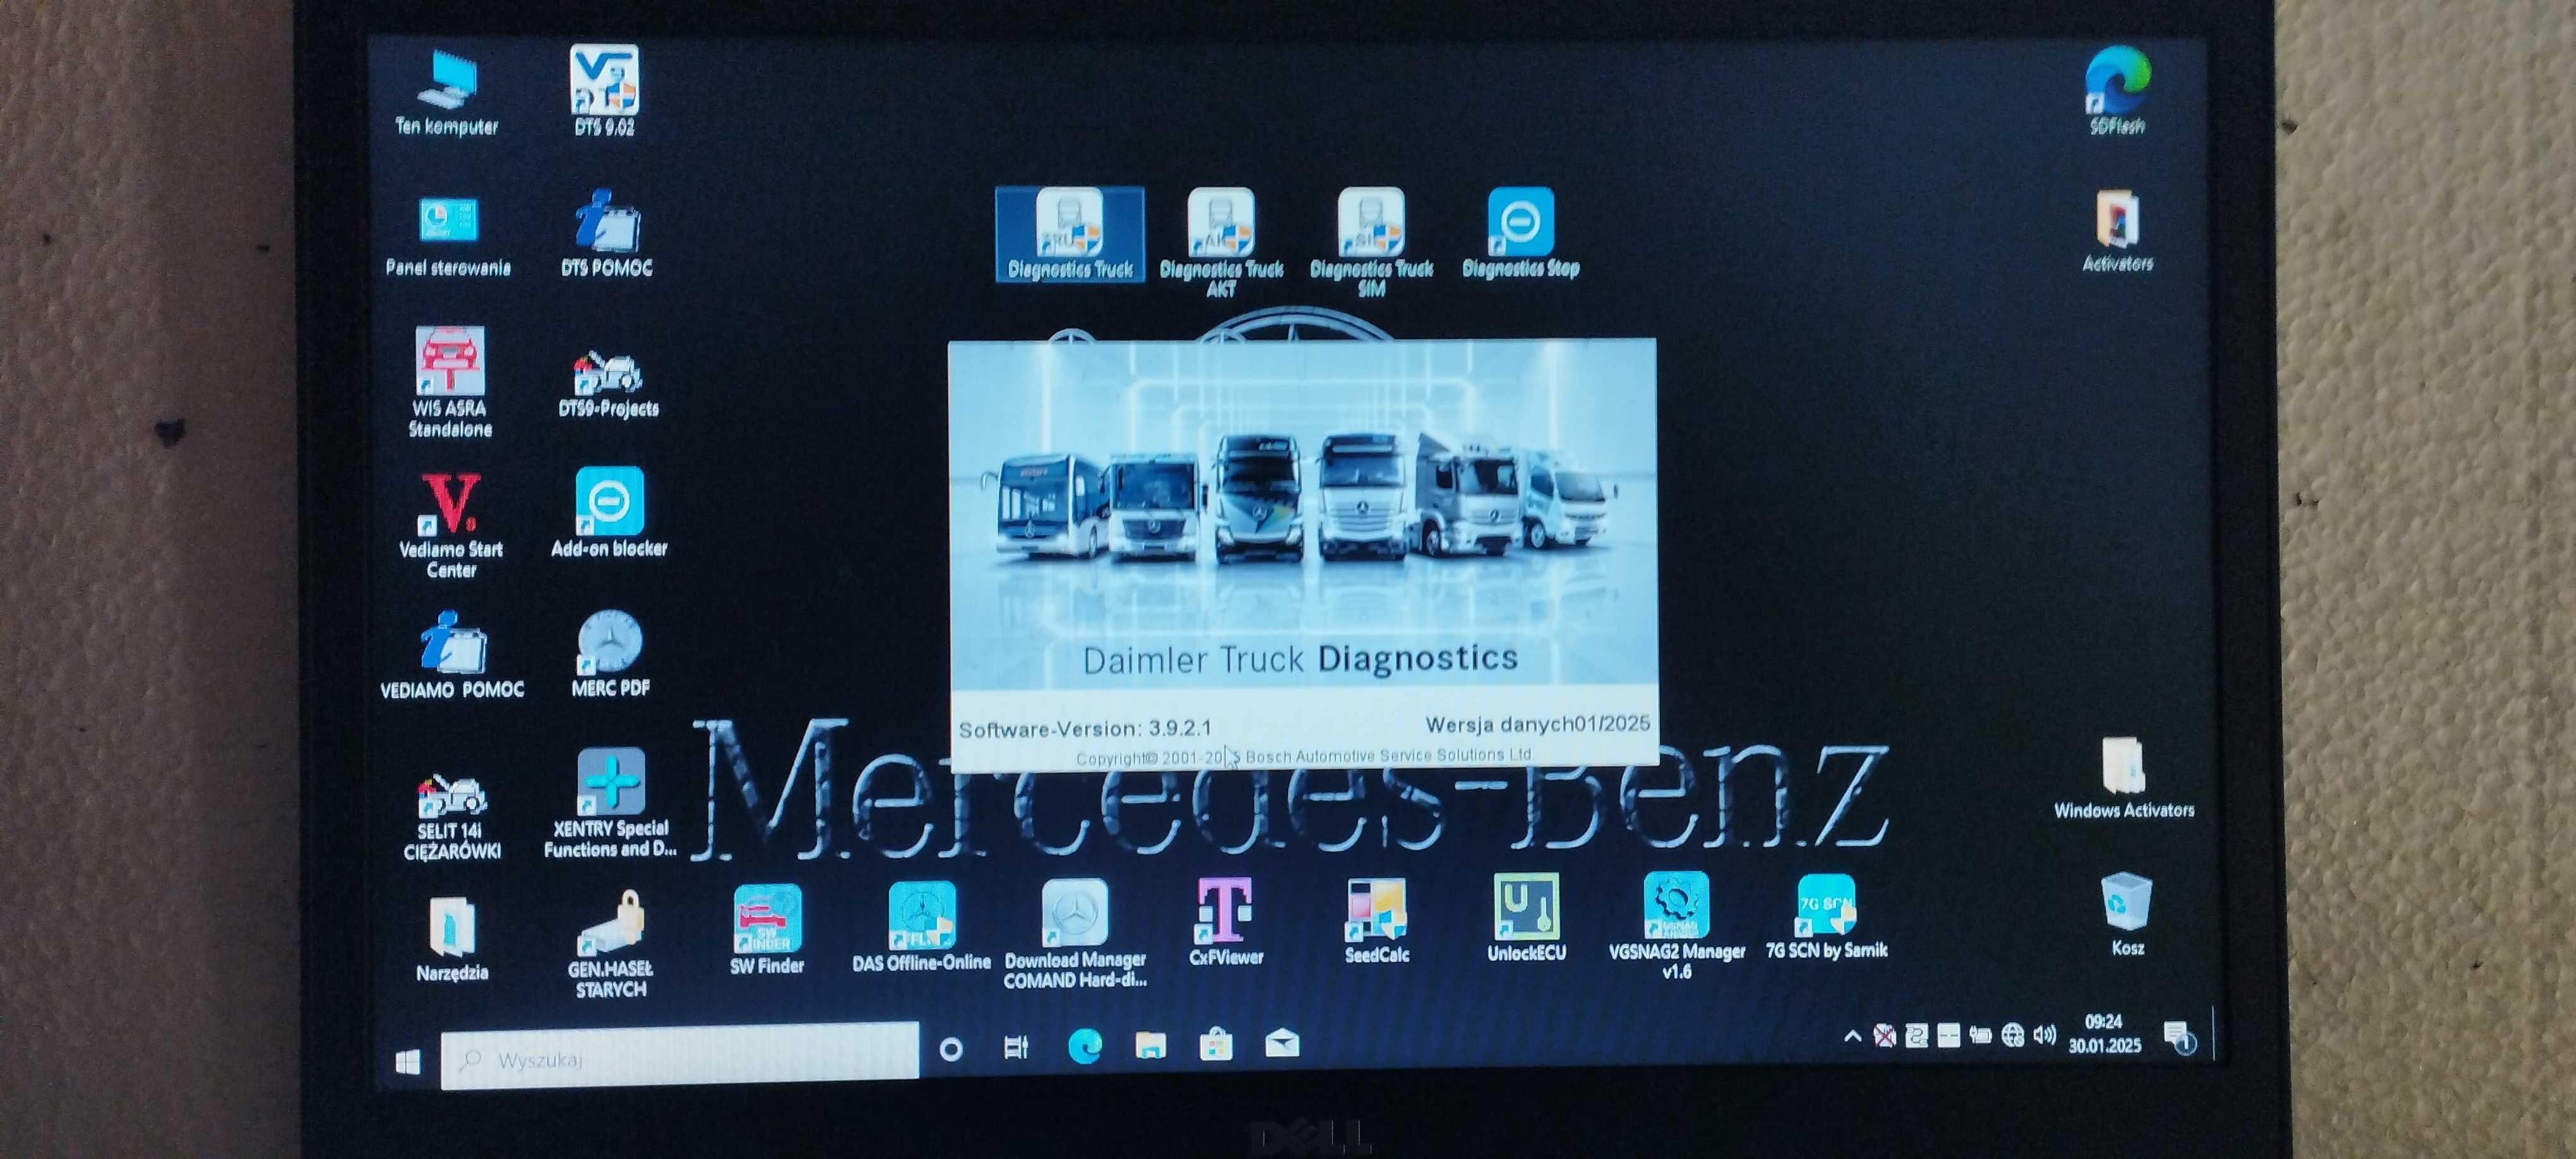Launch DTS 9.02 shortcut
Image resolution: width=2576 pixels, height=1159 pixels.
[x=604, y=90]
